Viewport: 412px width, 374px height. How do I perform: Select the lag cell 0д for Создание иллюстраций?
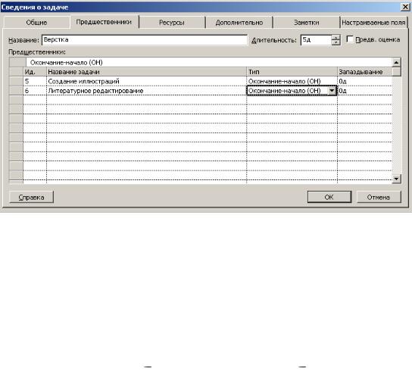point(365,81)
